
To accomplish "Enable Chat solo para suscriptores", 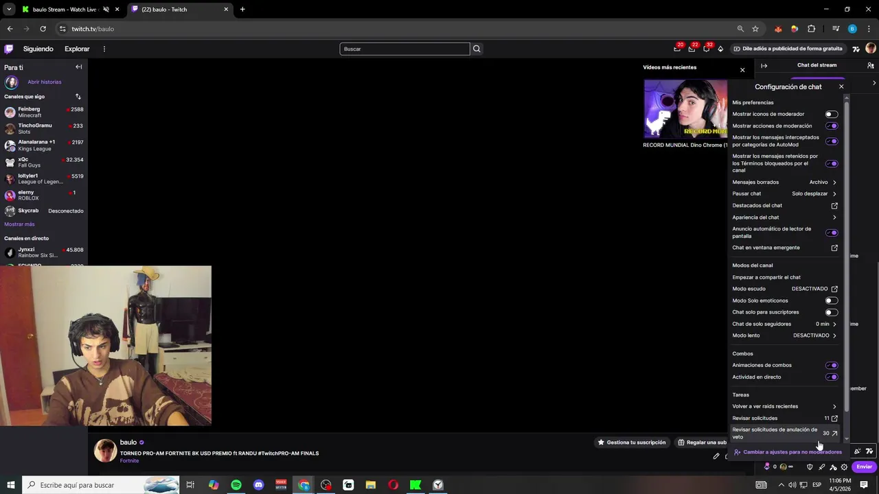I will click(x=832, y=312).
